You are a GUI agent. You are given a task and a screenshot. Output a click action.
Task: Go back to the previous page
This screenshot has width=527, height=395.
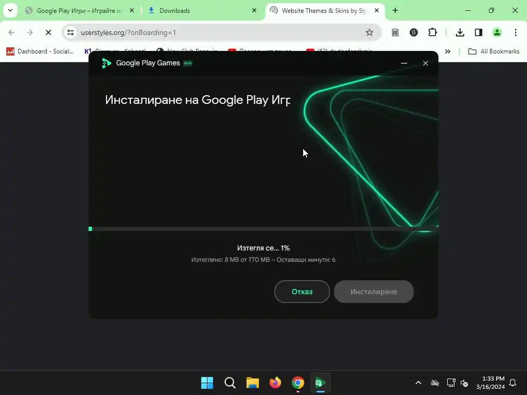(11, 32)
